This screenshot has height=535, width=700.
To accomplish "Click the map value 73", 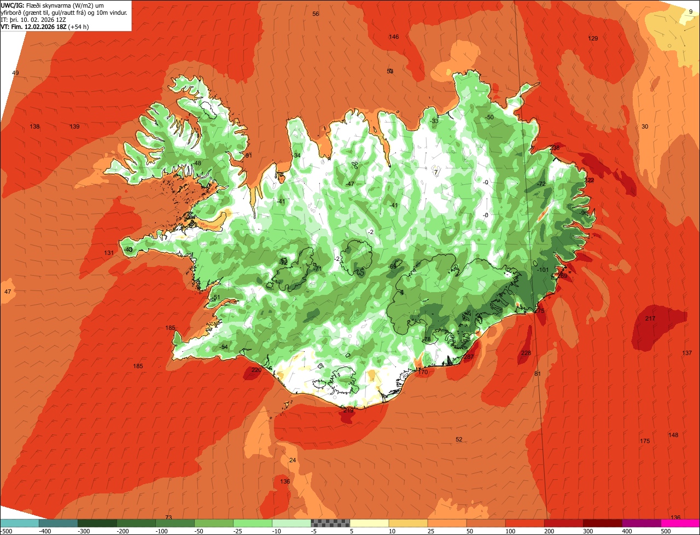I will click(168, 517).
